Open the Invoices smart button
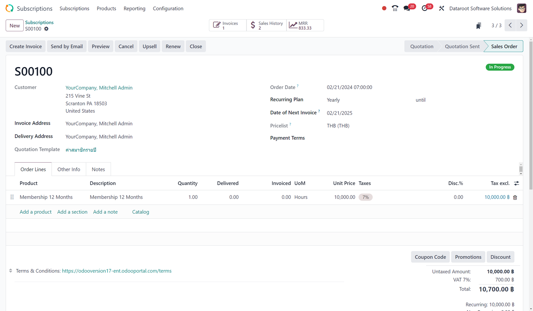 228,25
